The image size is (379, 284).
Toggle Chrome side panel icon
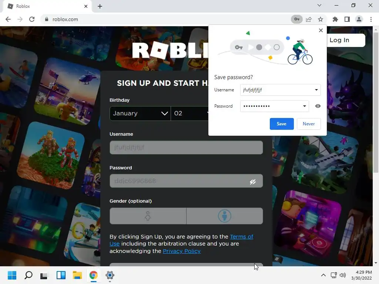click(347, 19)
